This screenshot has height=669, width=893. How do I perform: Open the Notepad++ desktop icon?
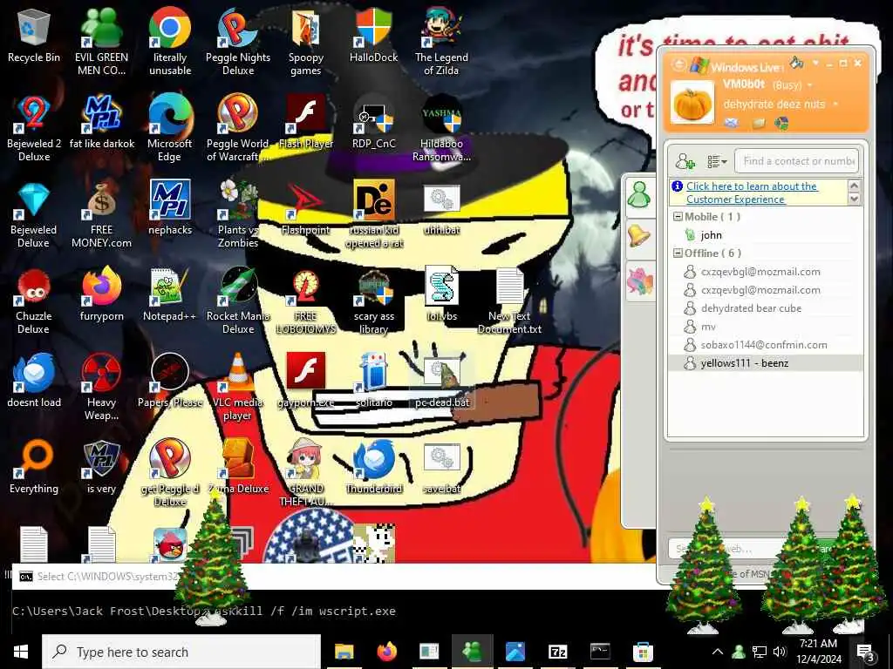tap(170, 294)
